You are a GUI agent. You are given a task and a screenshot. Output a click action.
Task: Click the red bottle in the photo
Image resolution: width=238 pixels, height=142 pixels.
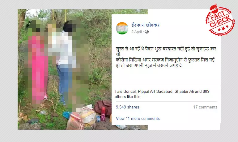[x=103, y=114]
